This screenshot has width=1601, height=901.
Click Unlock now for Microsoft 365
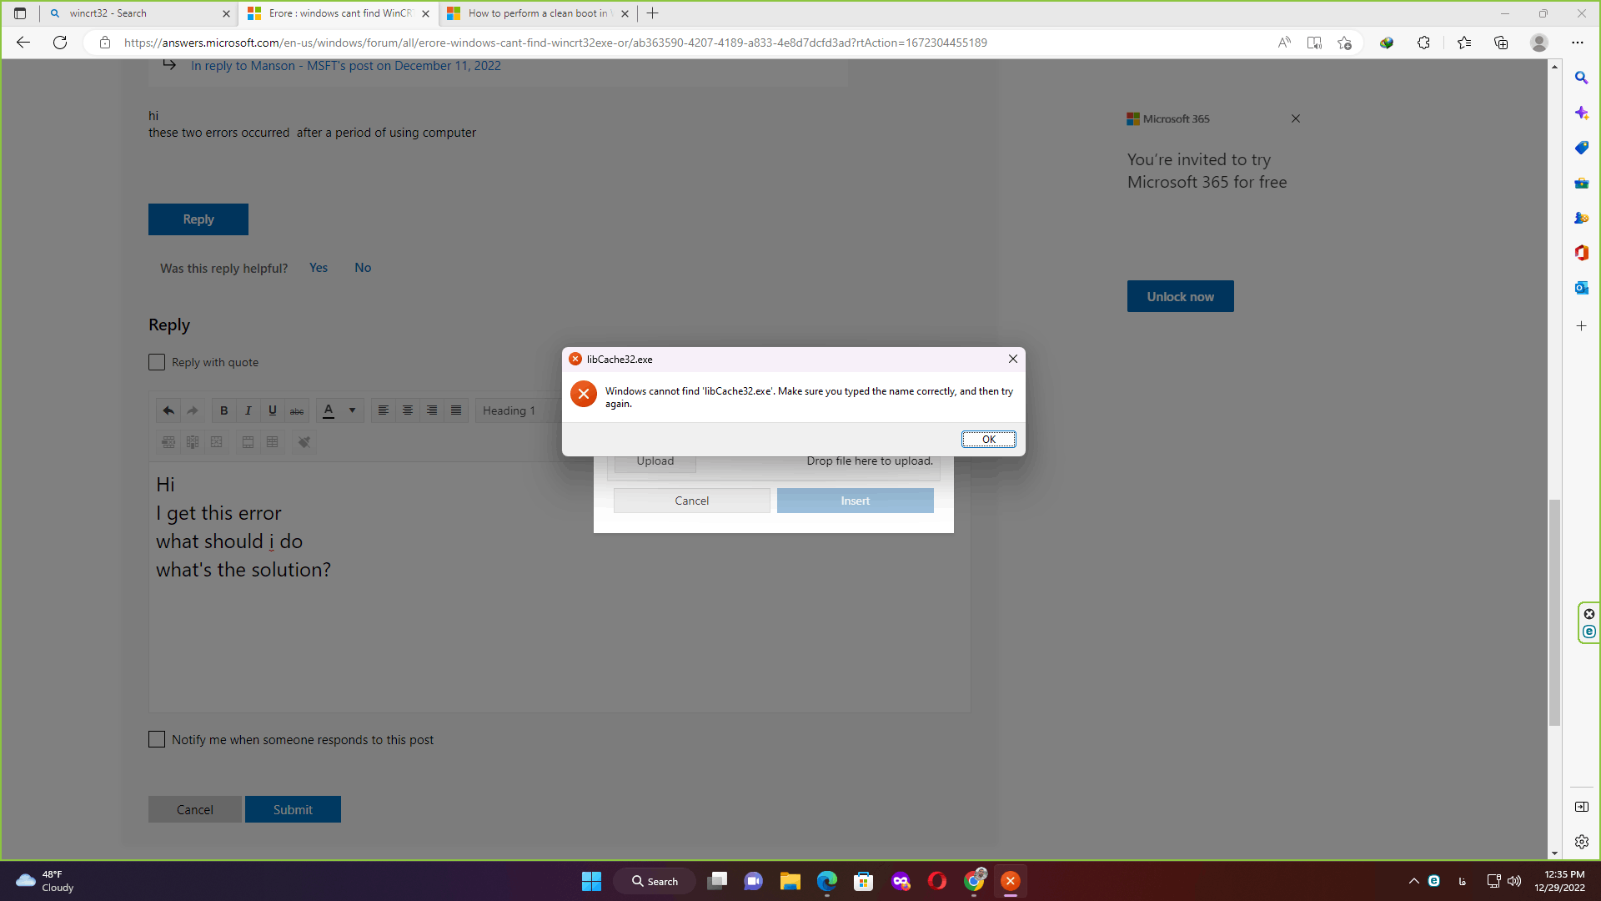point(1180,296)
